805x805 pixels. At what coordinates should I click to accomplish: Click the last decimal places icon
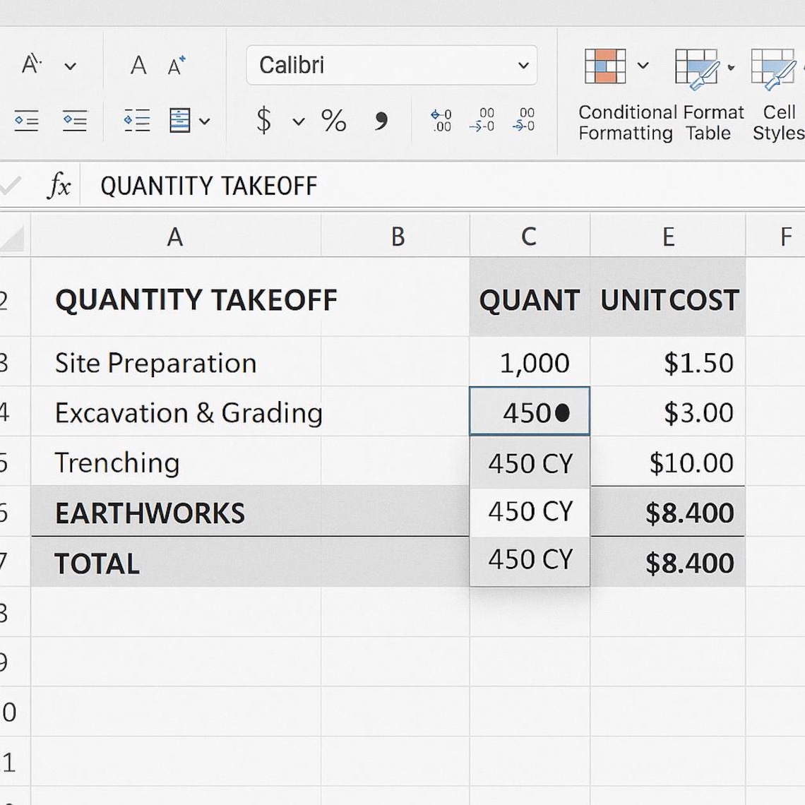pyautogui.click(x=524, y=120)
